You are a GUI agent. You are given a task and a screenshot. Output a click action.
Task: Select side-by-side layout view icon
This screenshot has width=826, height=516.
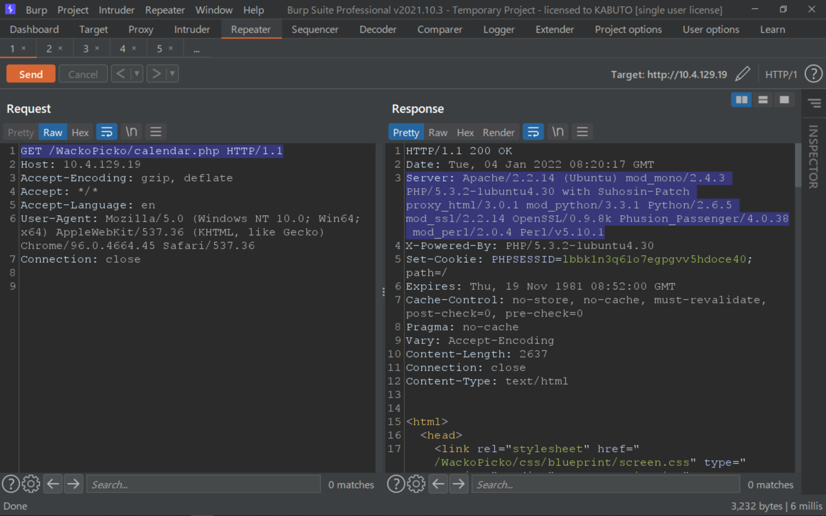click(x=741, y=100)
